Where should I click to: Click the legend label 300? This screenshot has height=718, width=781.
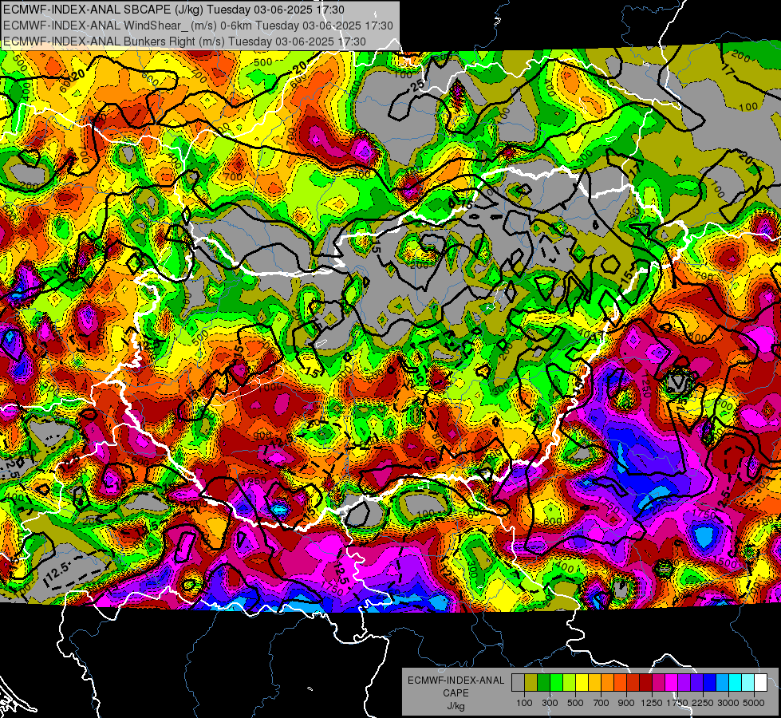click(x=550, y=703)
